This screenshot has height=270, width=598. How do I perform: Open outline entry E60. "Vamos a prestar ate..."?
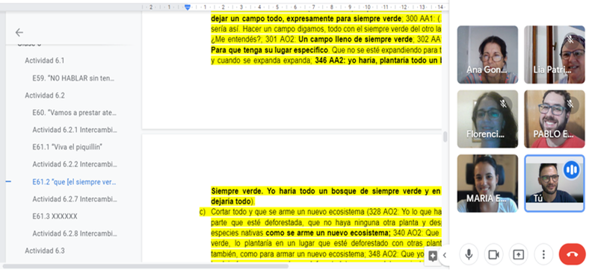[x=74, y=113]
